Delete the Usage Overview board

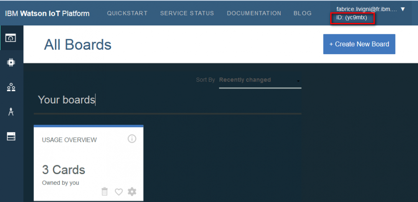pyautogui.click(x=105, y=191)
